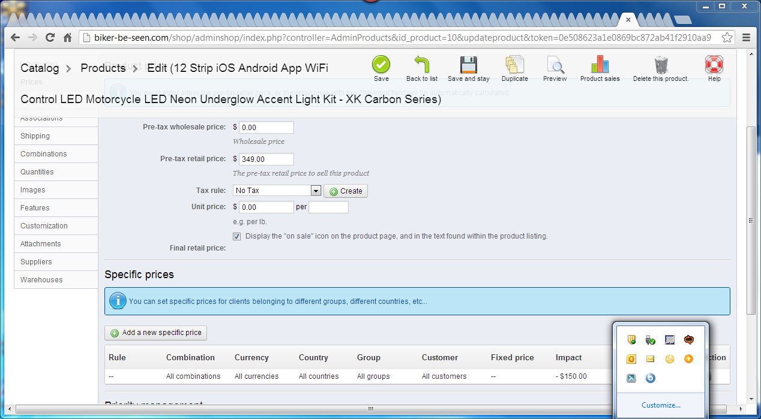Viewport: 761px width, 419px height.
Task: Bookmark this page with the star icon
Action: click(727, 38)
